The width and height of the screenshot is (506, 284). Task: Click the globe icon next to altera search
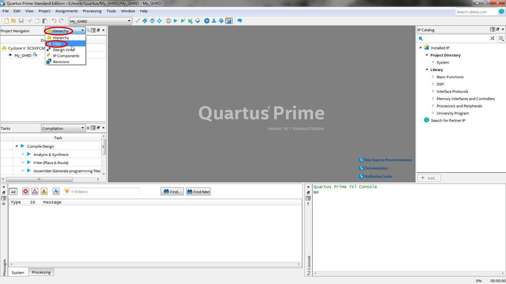click(x=502, y=12)
